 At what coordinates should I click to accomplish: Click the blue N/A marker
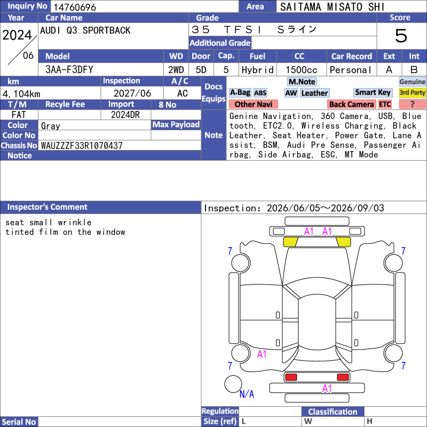tap(247, 394)
